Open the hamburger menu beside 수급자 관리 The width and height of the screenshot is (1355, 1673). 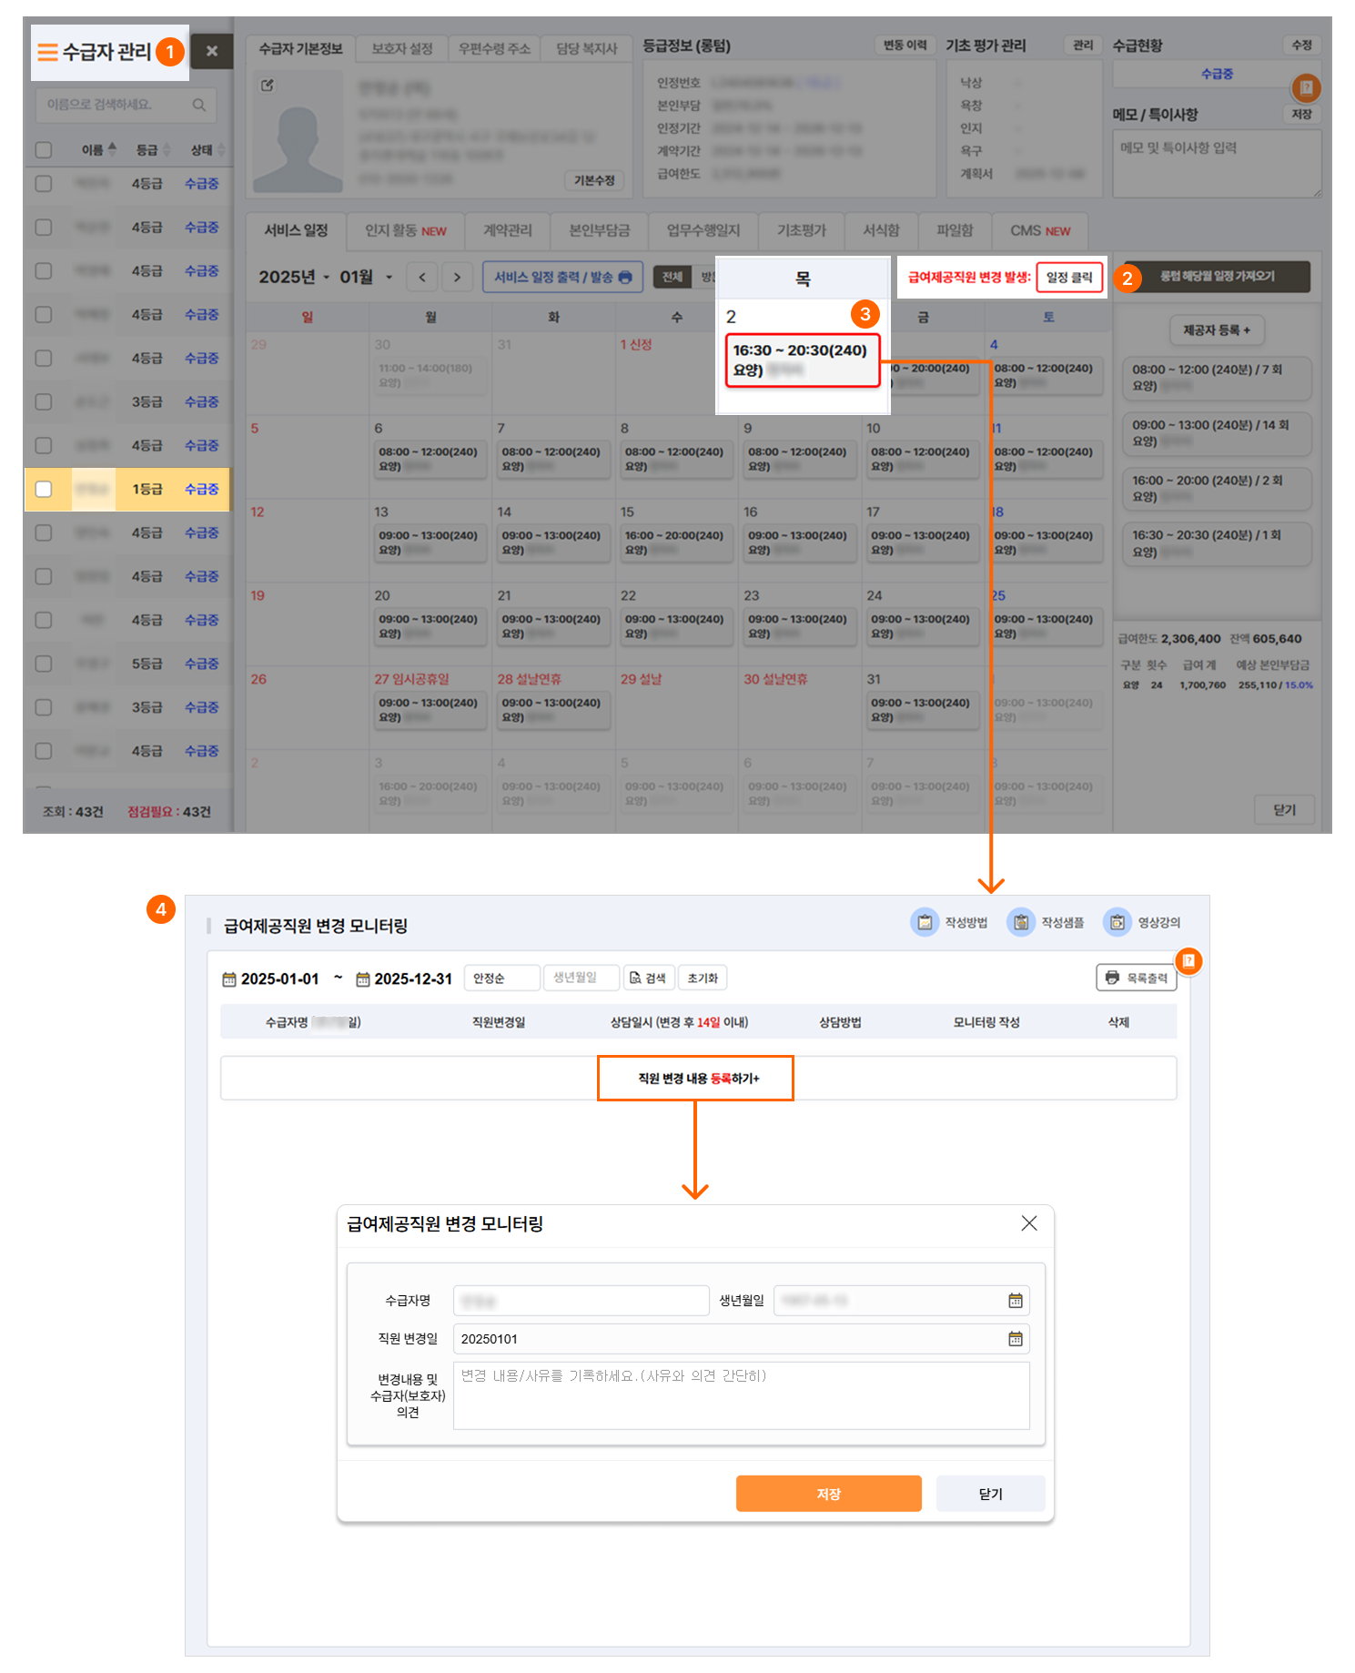point(47,52)
